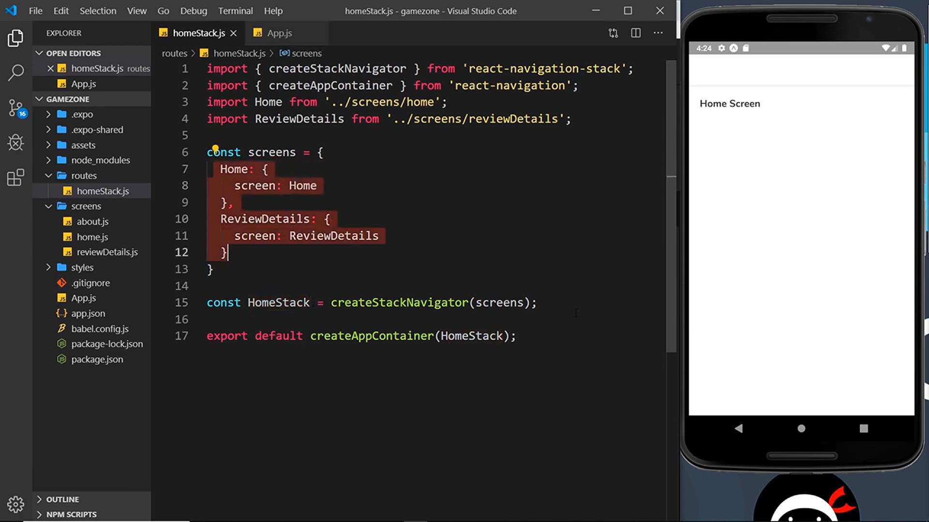Open the Help menu
This screenshot has height=522, width=929.
(x=273, y=11)
